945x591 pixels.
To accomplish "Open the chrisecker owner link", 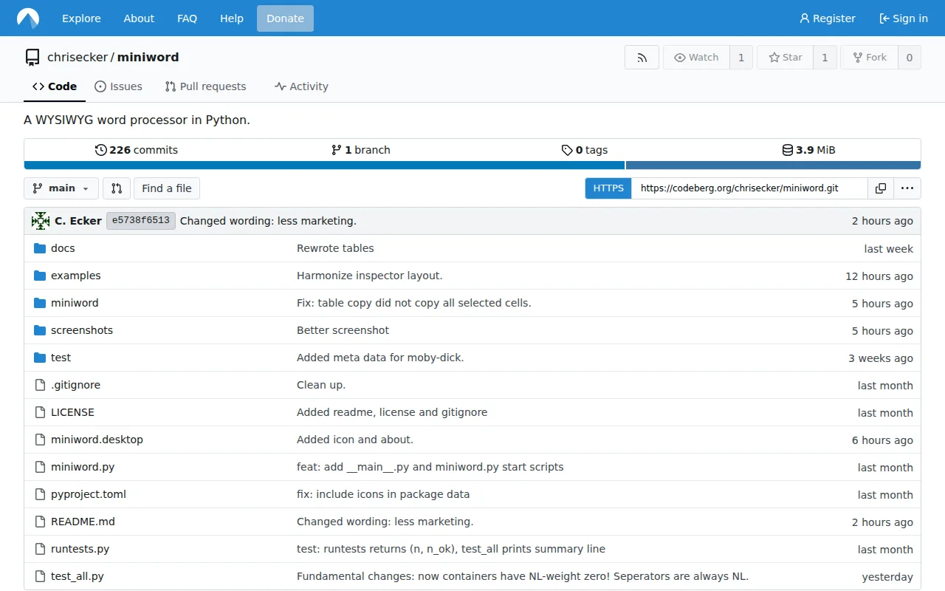I will (78, 58).
